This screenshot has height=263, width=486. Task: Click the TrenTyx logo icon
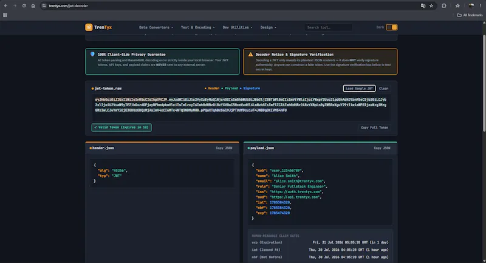coord(89,27)
